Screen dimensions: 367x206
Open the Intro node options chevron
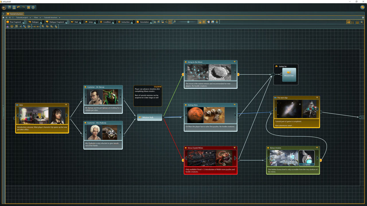coord(66,105)
